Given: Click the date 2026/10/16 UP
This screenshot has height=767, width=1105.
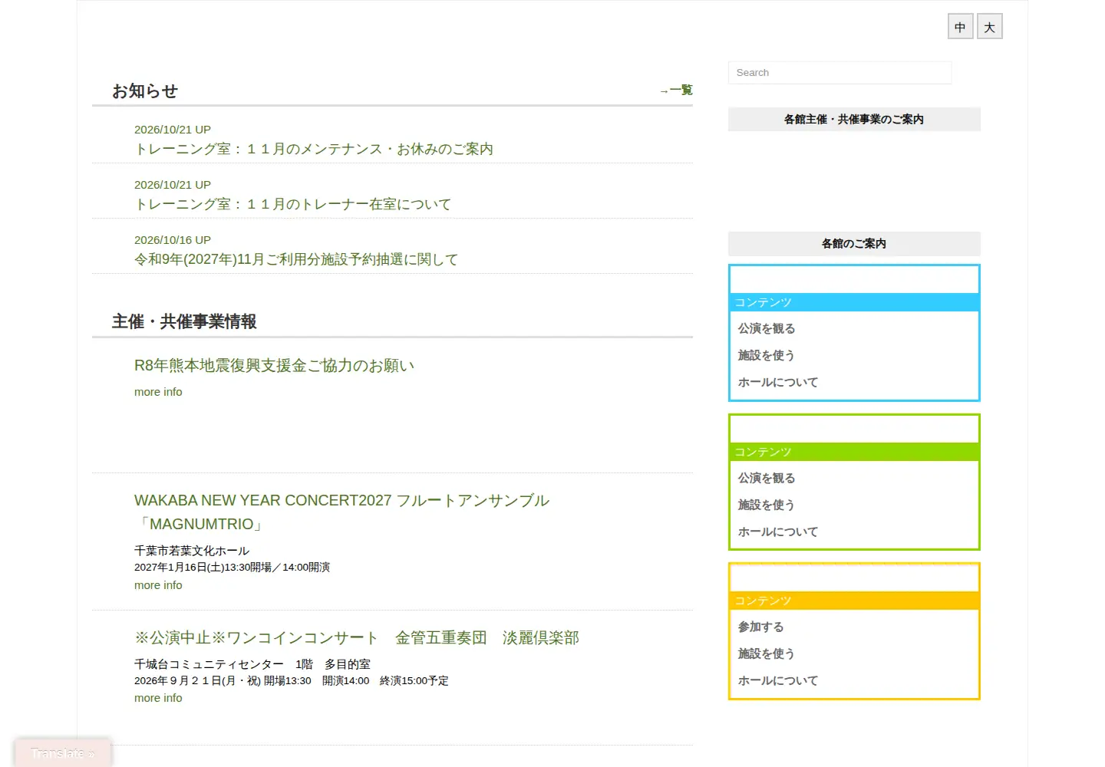Looking at the screenshot, I should click(x=173, y=240).
